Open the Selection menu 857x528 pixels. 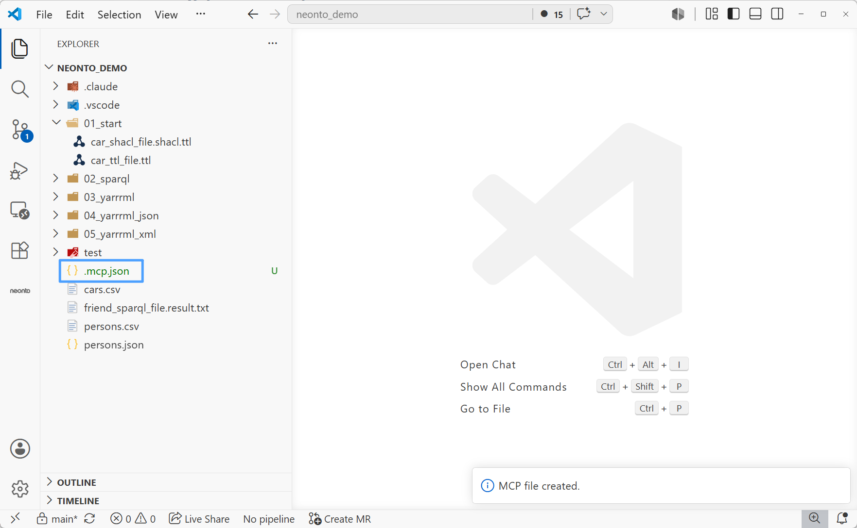tap(120, 15)
